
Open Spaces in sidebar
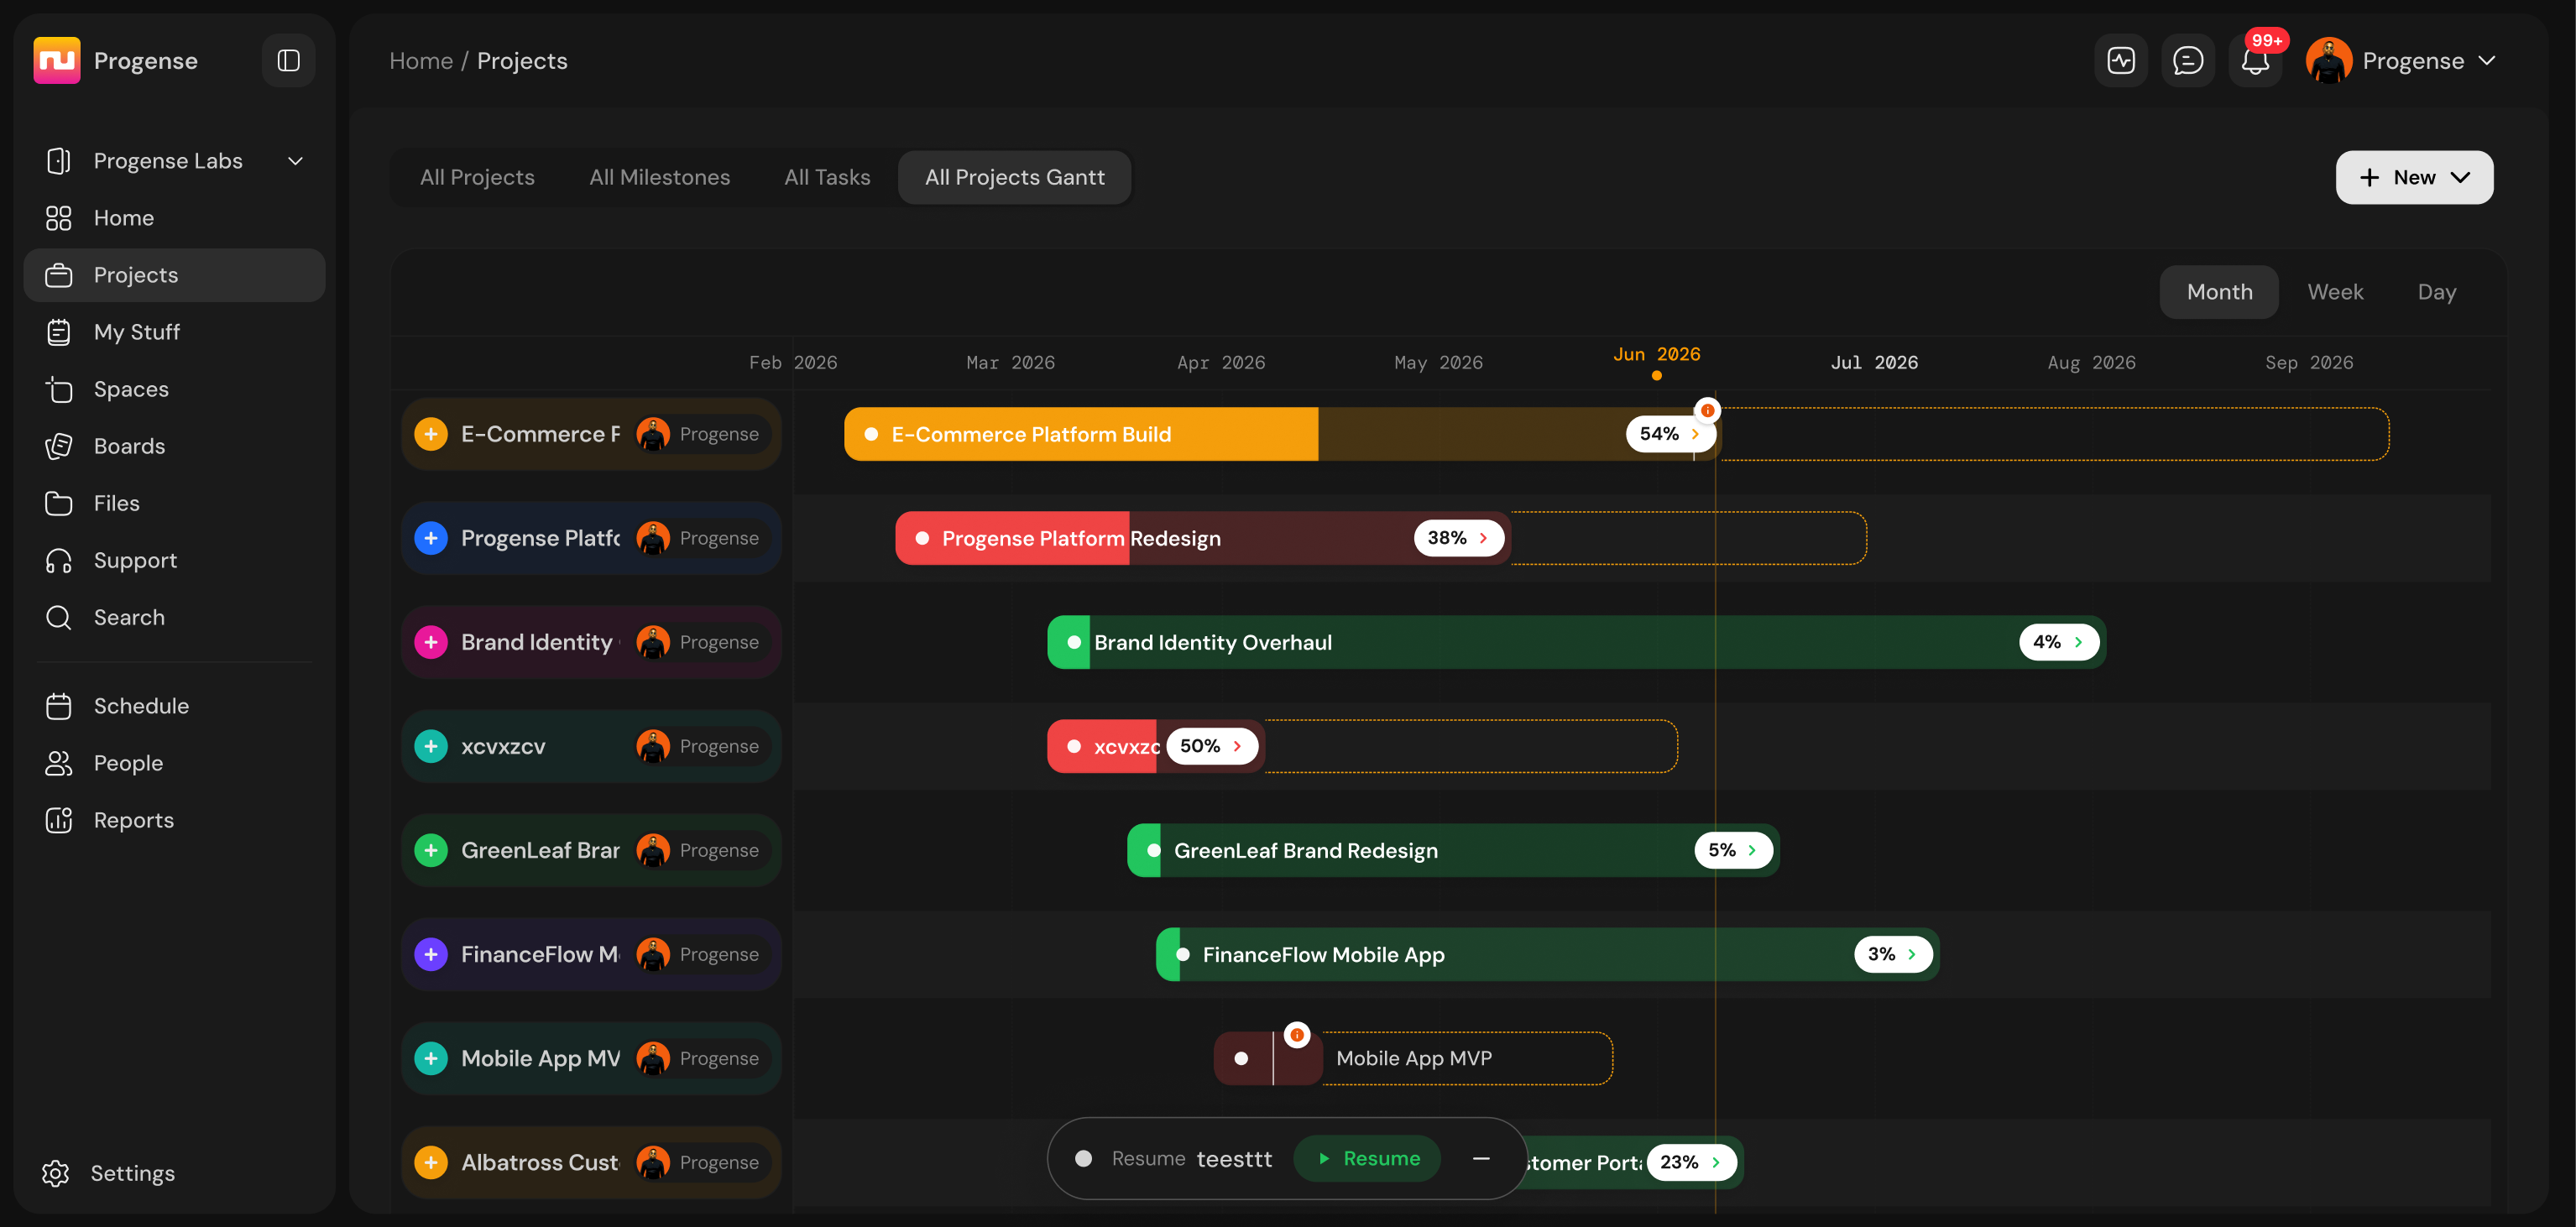pyautogui.click(x=175, y=389)
